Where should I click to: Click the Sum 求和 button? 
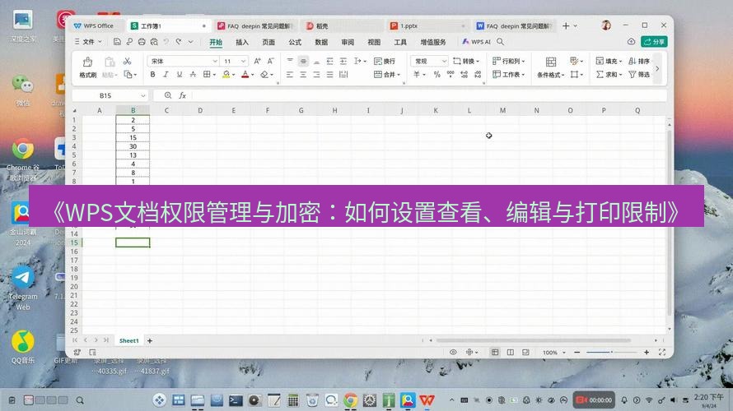609,74
